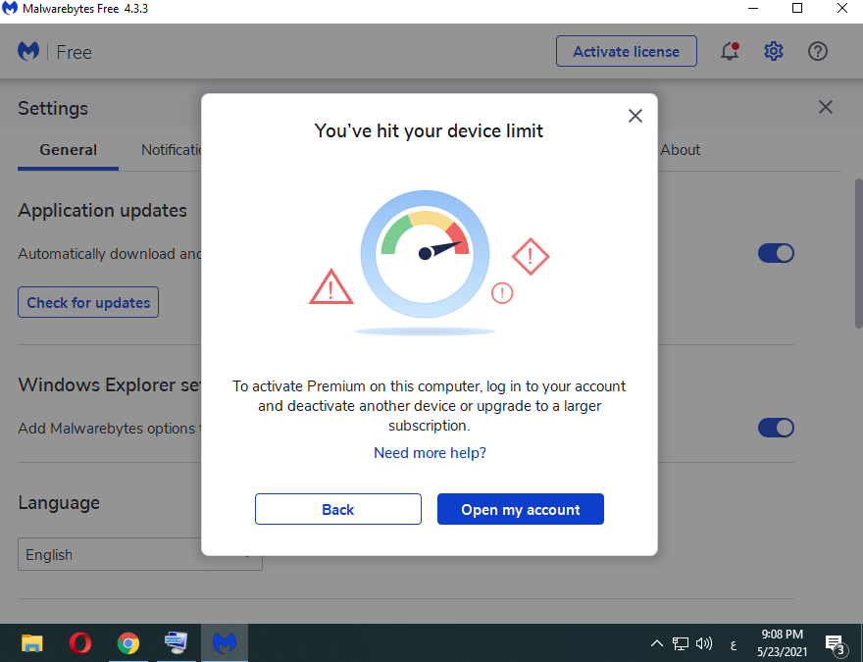Image resolution: width=863 pixels, height=662 pixels.
Task: Minimize the Malwarebytes window
Action: click(x=753, y=9)
